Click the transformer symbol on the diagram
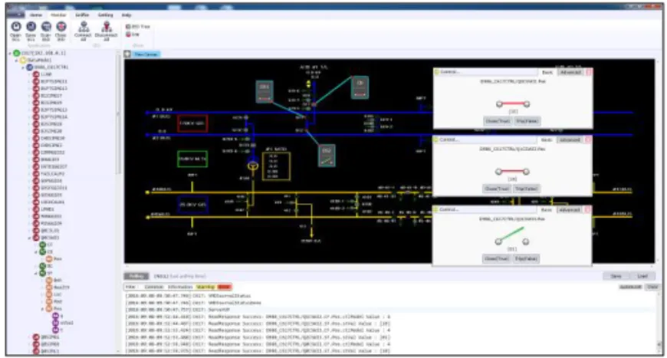Viewport: 667px width, 358px height. tap(253, 166)
